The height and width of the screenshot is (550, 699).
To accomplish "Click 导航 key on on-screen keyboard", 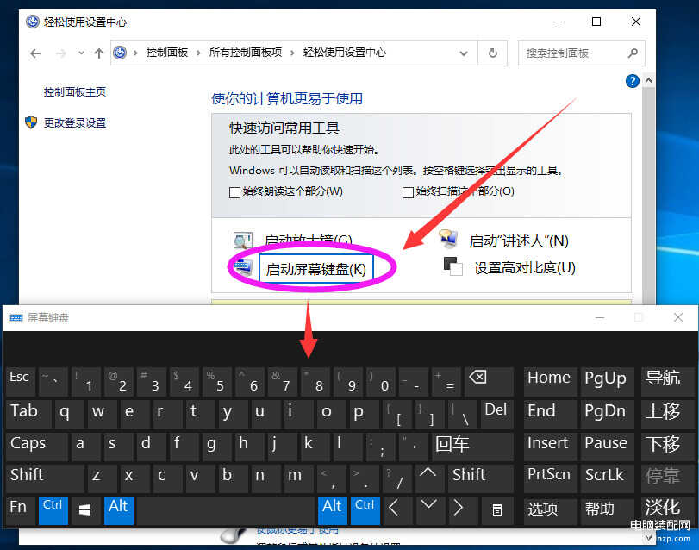I will click(667, 382).
